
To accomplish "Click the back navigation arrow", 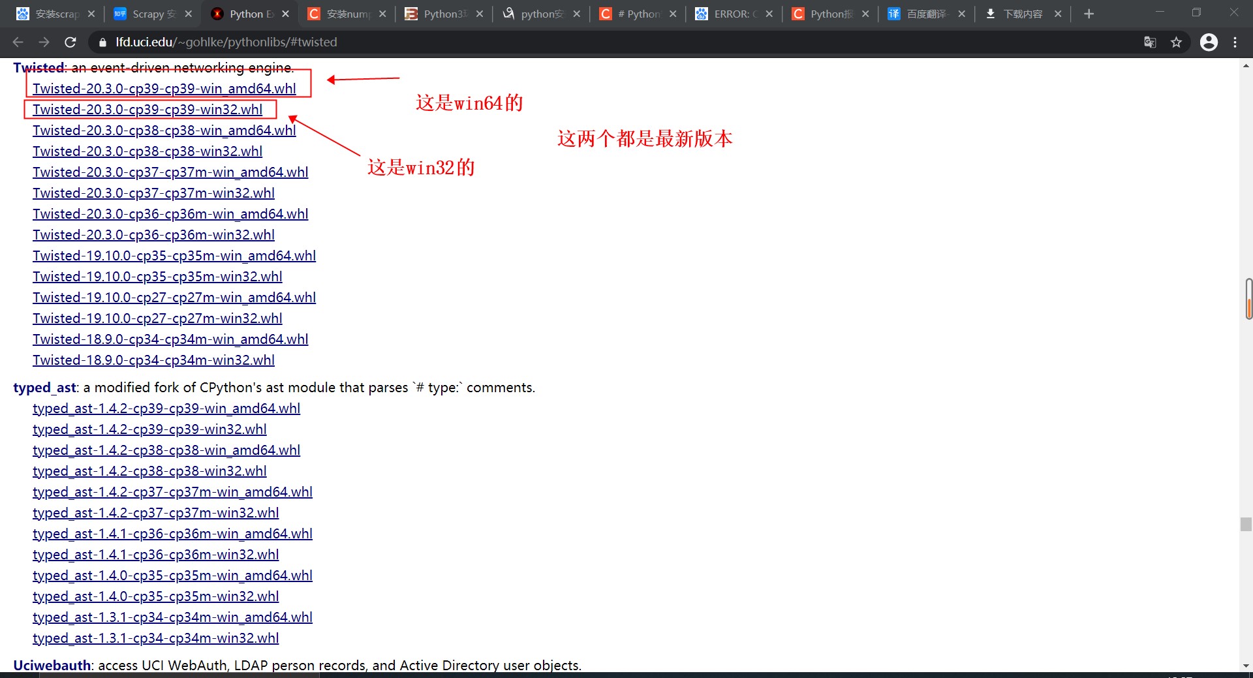I will point(18,42).
